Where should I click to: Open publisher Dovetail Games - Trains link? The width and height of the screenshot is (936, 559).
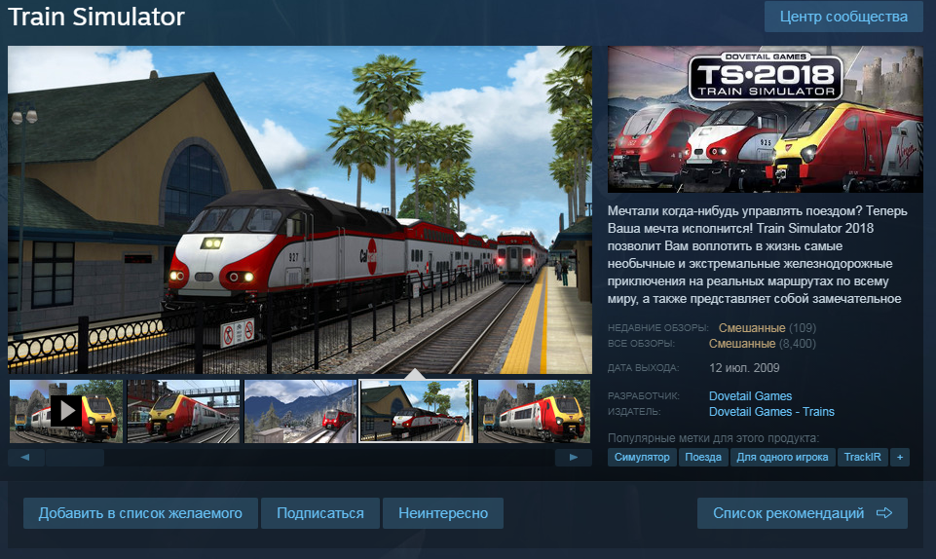tap(771, 412)
